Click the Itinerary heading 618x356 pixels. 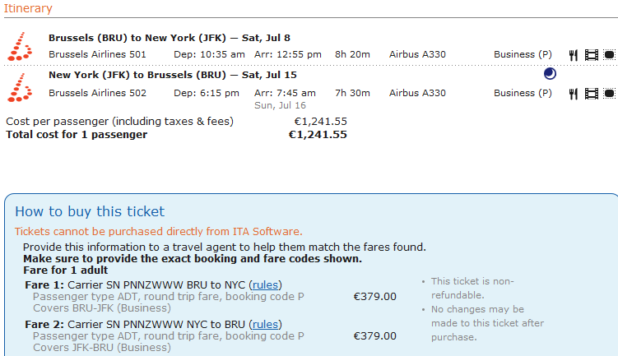[x=28, y=8]
